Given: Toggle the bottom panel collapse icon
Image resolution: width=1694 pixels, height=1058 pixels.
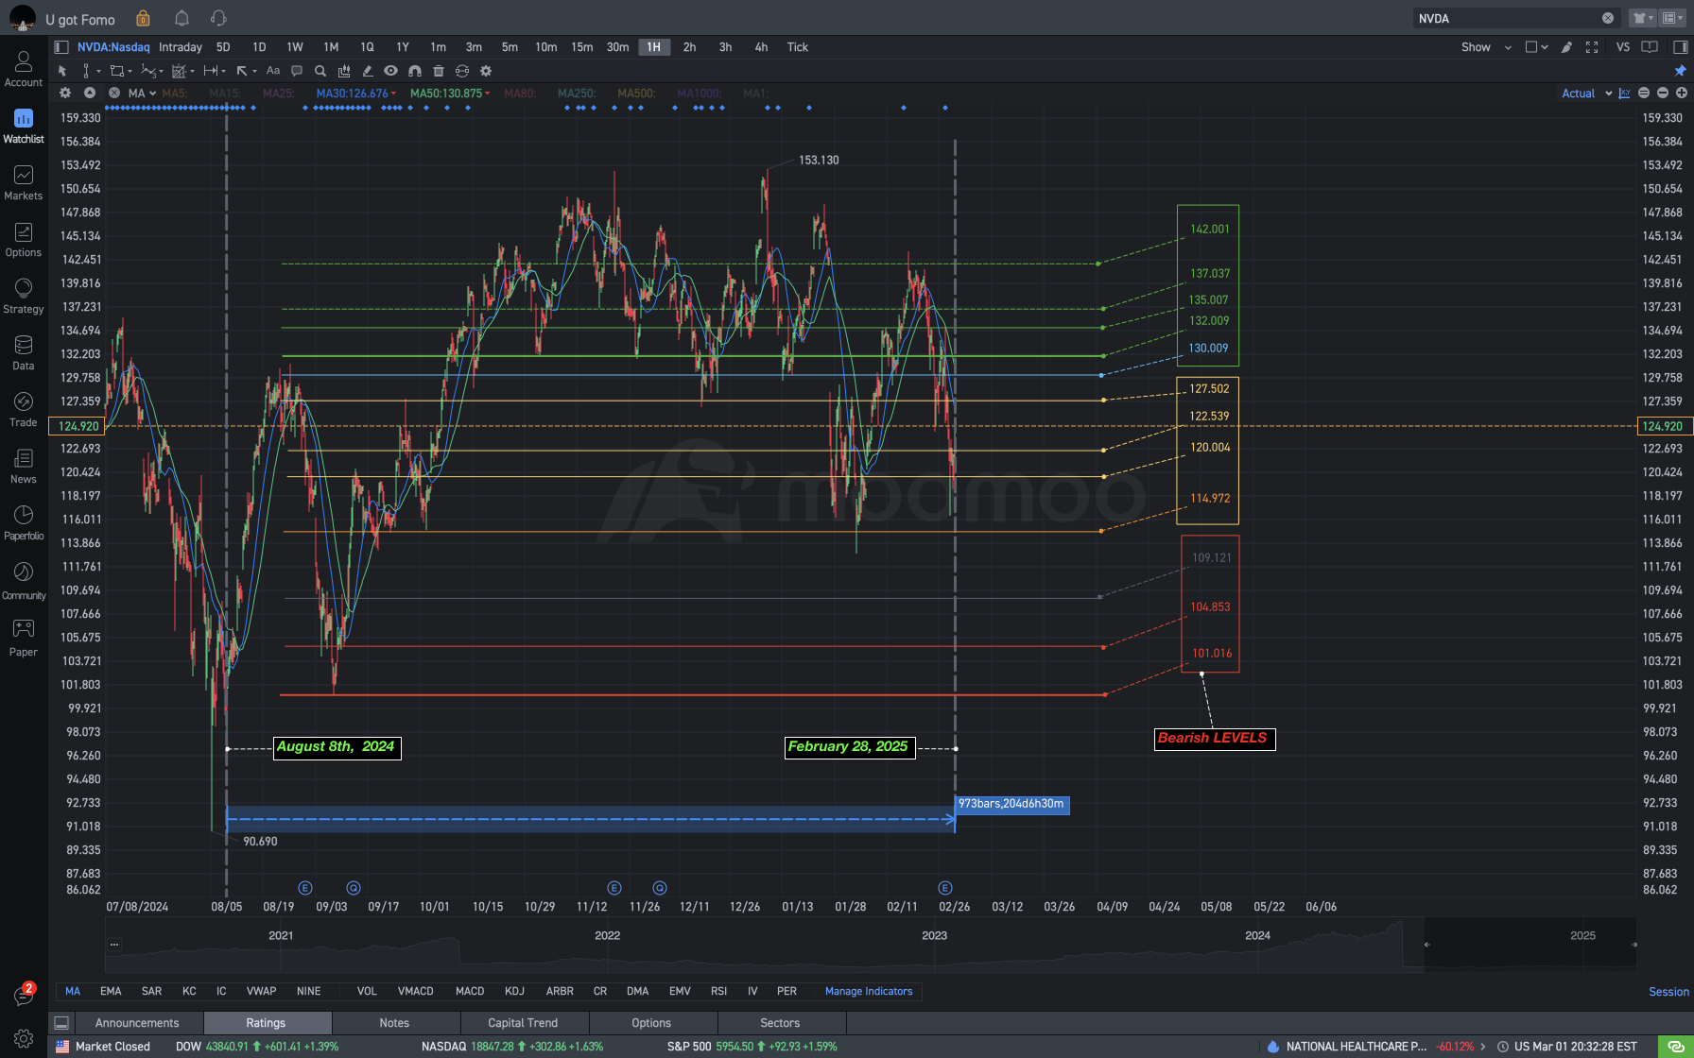Looking at the screenshot, I should coord(61,1023).
